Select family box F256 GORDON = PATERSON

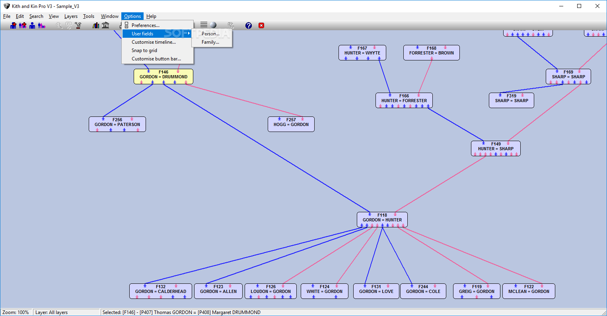117,124
